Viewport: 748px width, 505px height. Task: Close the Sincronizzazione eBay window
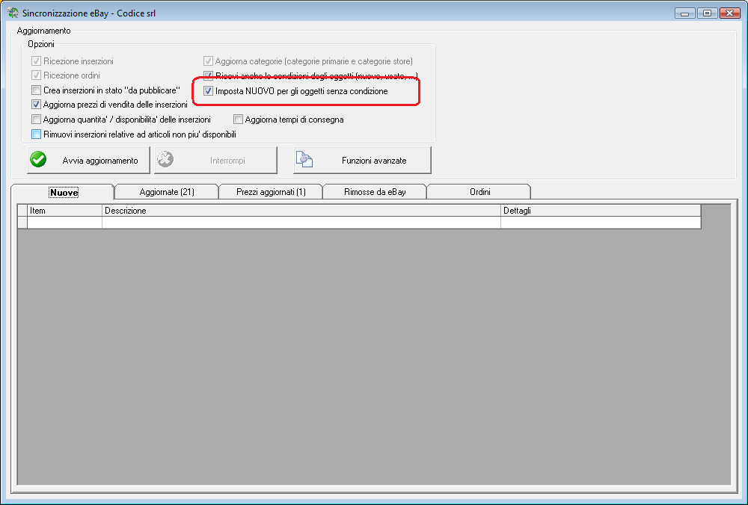[x=729, y=13]
